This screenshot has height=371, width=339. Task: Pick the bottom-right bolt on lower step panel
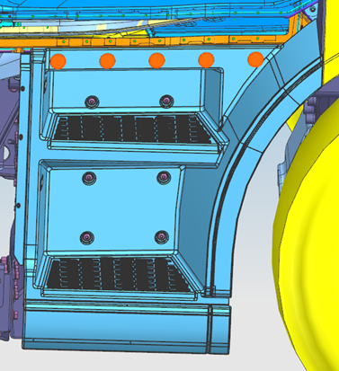click(x=162, y=237)
